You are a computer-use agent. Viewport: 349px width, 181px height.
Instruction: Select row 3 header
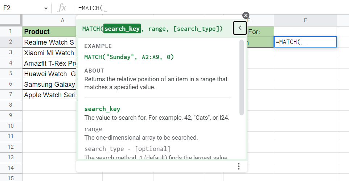tap(11, 52)
